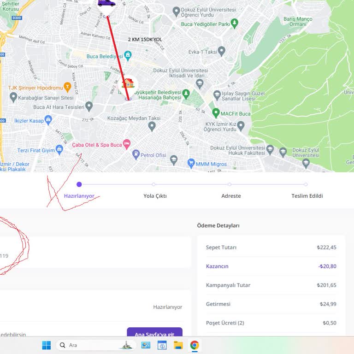Click the Terzi Fırat Giyim shop pin
This screenshot has height=354, width=354.
(x=59, y=150)
